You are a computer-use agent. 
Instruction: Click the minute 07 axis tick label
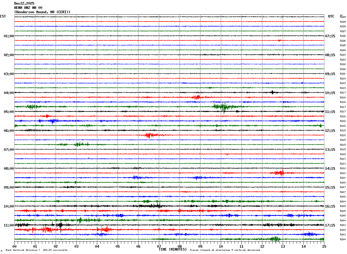pos(159,246)
